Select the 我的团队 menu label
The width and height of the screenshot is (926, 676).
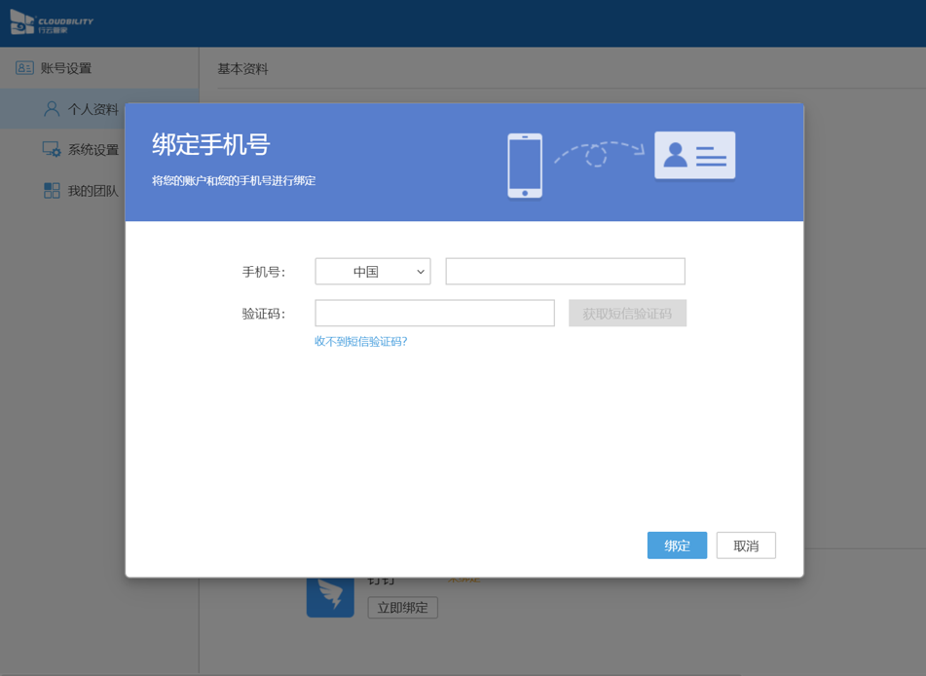pos(93,191)
